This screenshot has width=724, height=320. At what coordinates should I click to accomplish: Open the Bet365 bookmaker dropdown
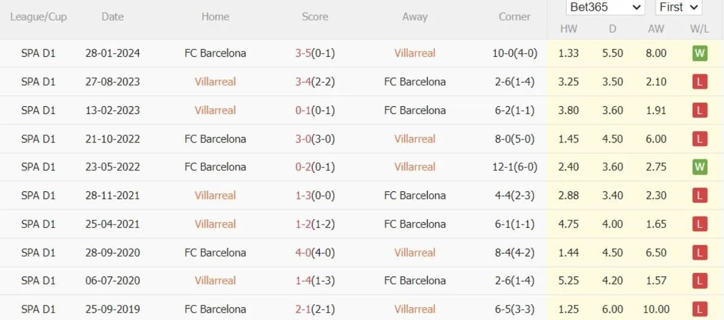coord(605,7)
